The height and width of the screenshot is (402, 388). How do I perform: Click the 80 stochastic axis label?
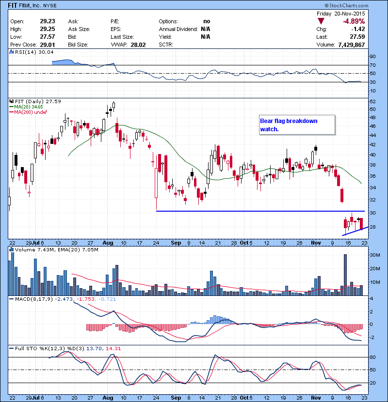point(372,357)
